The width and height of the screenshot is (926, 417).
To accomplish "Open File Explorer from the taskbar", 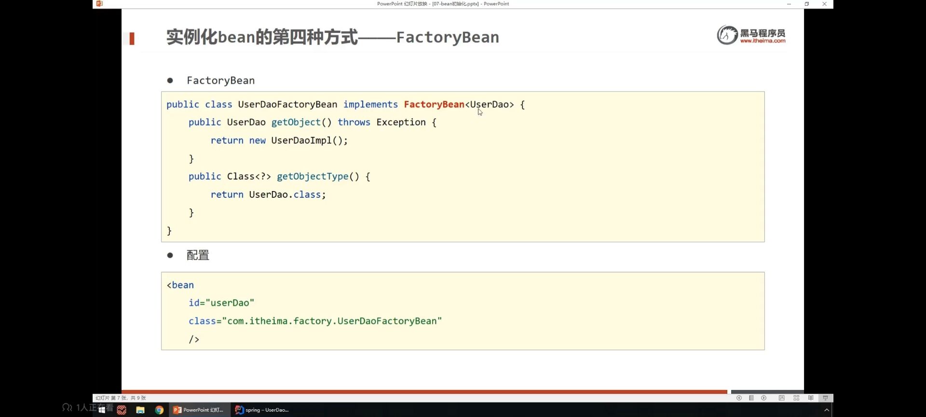I will pyautogui.click(x=140, y=410).
